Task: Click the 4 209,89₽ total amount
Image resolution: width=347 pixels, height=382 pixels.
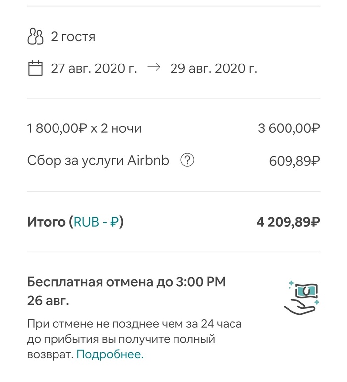Action: (x=288, y=222)
